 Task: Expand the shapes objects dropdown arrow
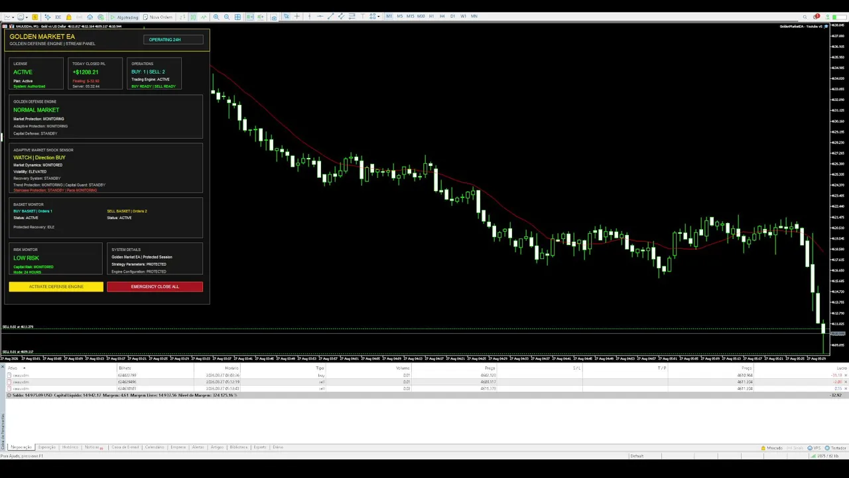pos(378,17)
